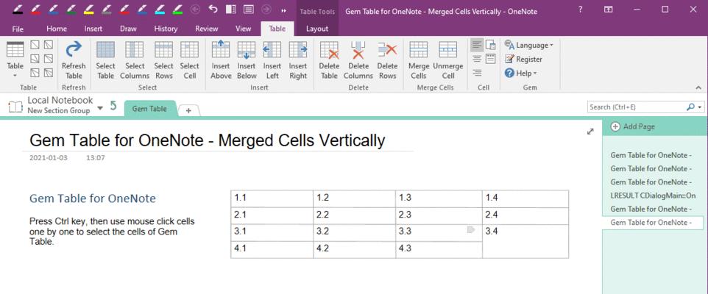Click the Back navigation arrow
This screenshot has height=294, width=708.
tap(195, 10)
